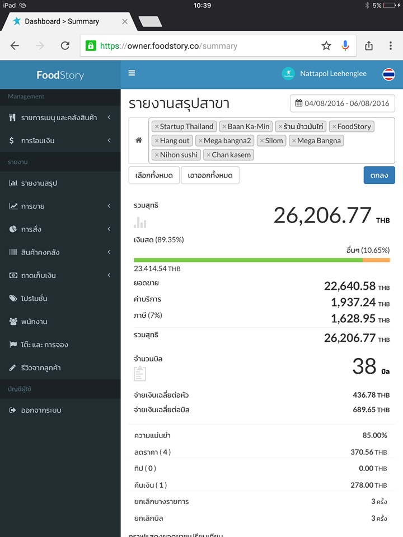Open การขาย sales sidebar menu
The height and width of the screenshot is (537, 403).
pyautogui.click(x=60, y=206)
